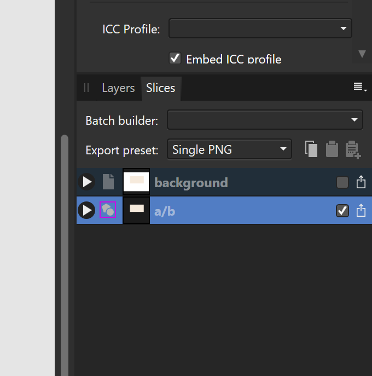Export the a/b slice via share icon
Image resolution: width=372 pixels, height=376 pixels.
point(361,211)
